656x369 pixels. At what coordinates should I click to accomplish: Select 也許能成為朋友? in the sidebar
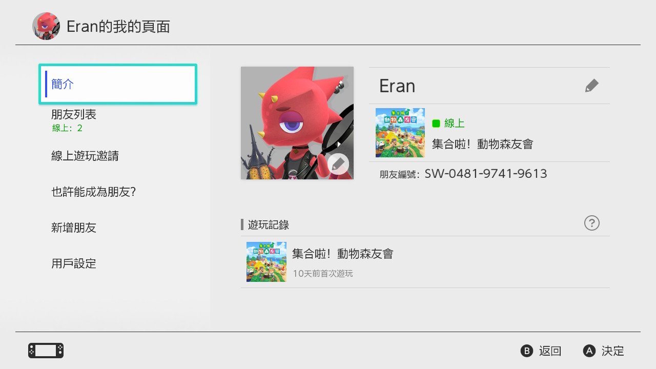pyautogui.click(x=118, y=192)
